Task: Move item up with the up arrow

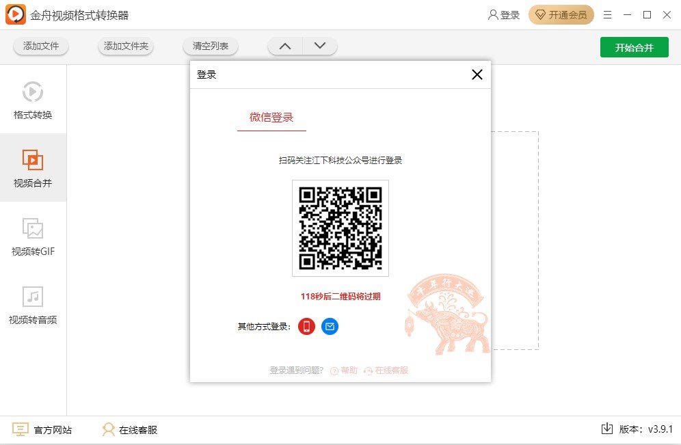Action: click(x=285, y=46)
